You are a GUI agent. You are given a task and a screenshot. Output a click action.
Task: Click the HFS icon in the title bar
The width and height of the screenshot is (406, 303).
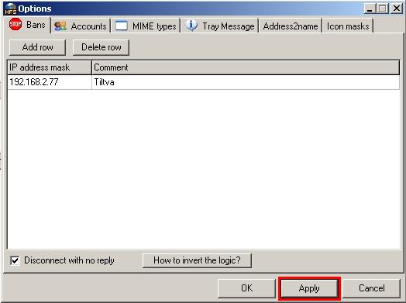pos(11,9)
